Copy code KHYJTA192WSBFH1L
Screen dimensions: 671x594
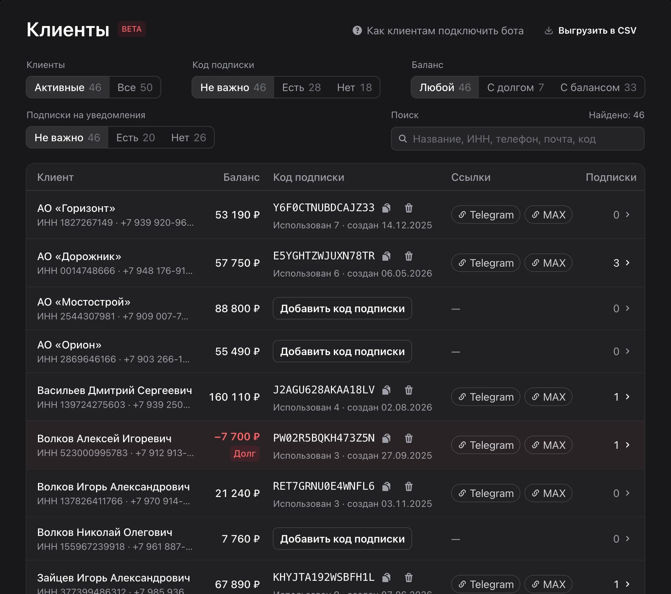[x=386, y=577]
